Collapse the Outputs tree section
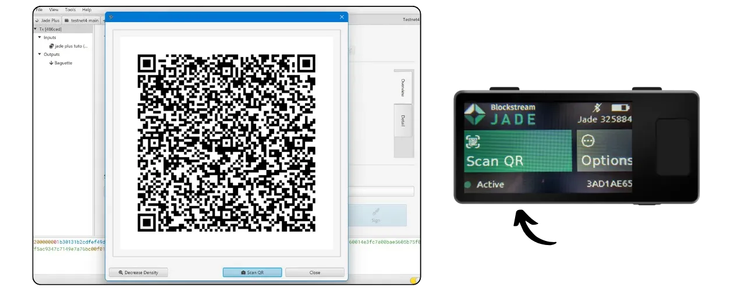This screenshot has height=291, width=745. [40, 54]
